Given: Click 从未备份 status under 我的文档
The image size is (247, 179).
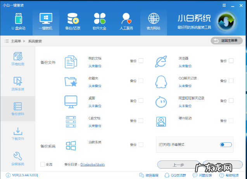Looking at the screenshot, I should pyautogui.click(x=95, y=66).
